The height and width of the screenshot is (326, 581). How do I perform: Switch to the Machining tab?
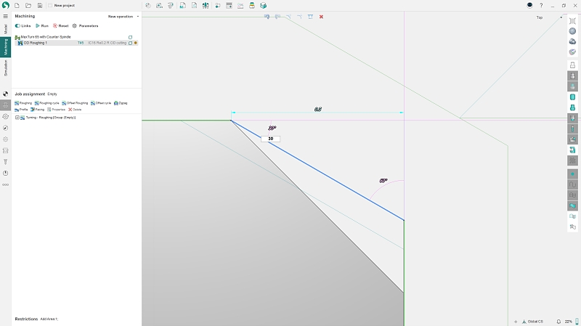[6, 46]
